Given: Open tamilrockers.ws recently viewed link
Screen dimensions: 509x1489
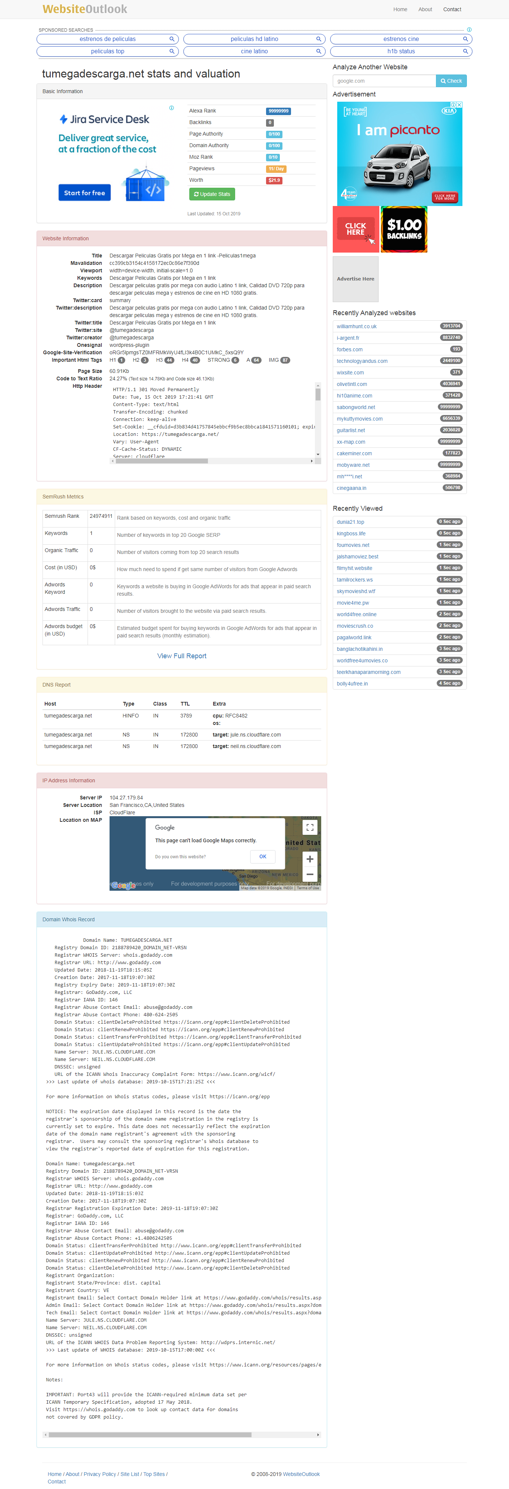Looking at the screenshot, I should coord(355,580).
